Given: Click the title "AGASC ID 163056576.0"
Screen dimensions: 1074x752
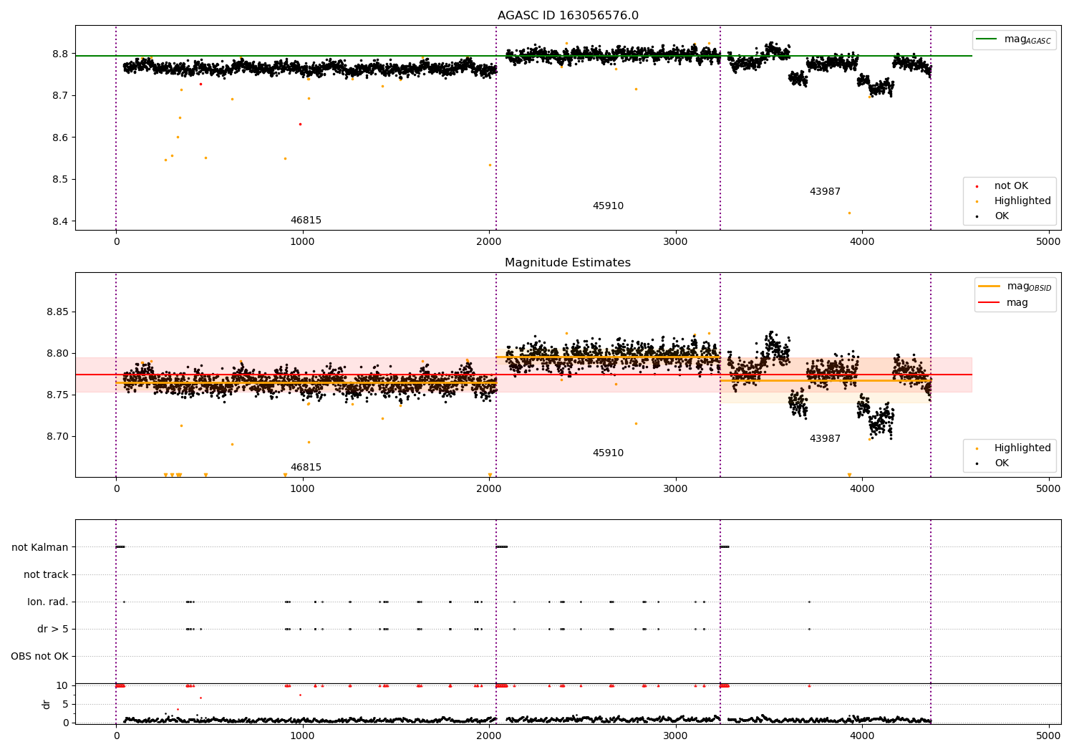Looking at the screenshot, I should pos(568,16).
